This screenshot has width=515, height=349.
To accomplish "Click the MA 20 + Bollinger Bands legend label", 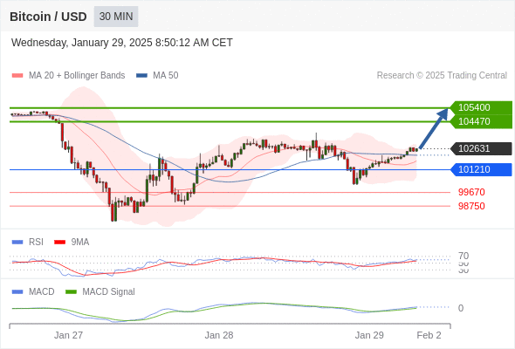I will [77, 76].
